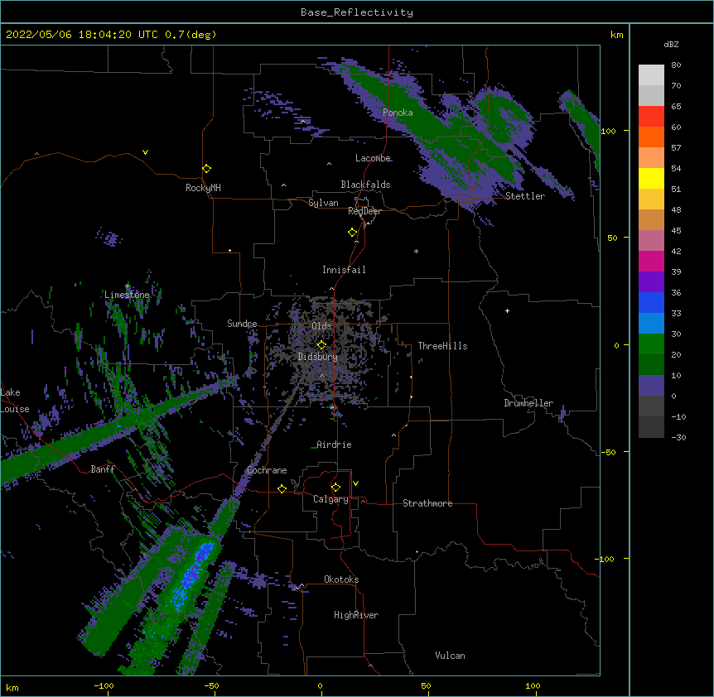Screen dimensions: 714x697
Task: Click the Sylvan label
Action: click(323, 203)
